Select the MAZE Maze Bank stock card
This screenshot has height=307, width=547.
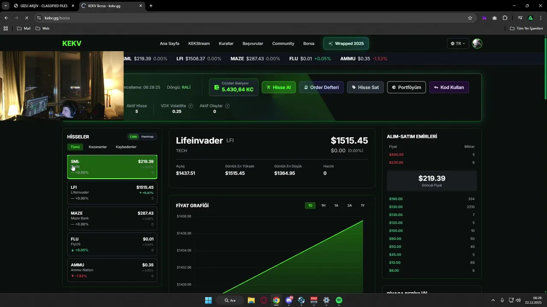(112, 218)
